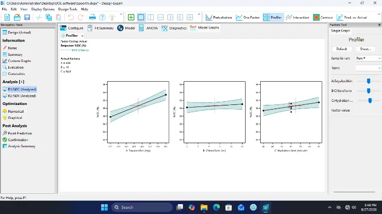Click the Factor value input field
Screen dimensions: 382x214
point(368,110)
